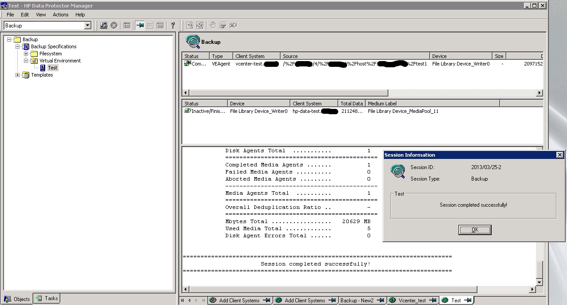The height and width of the screenshot is (305, 567).
Task: Expand the Filesystem node
Action: pos(26,54)
